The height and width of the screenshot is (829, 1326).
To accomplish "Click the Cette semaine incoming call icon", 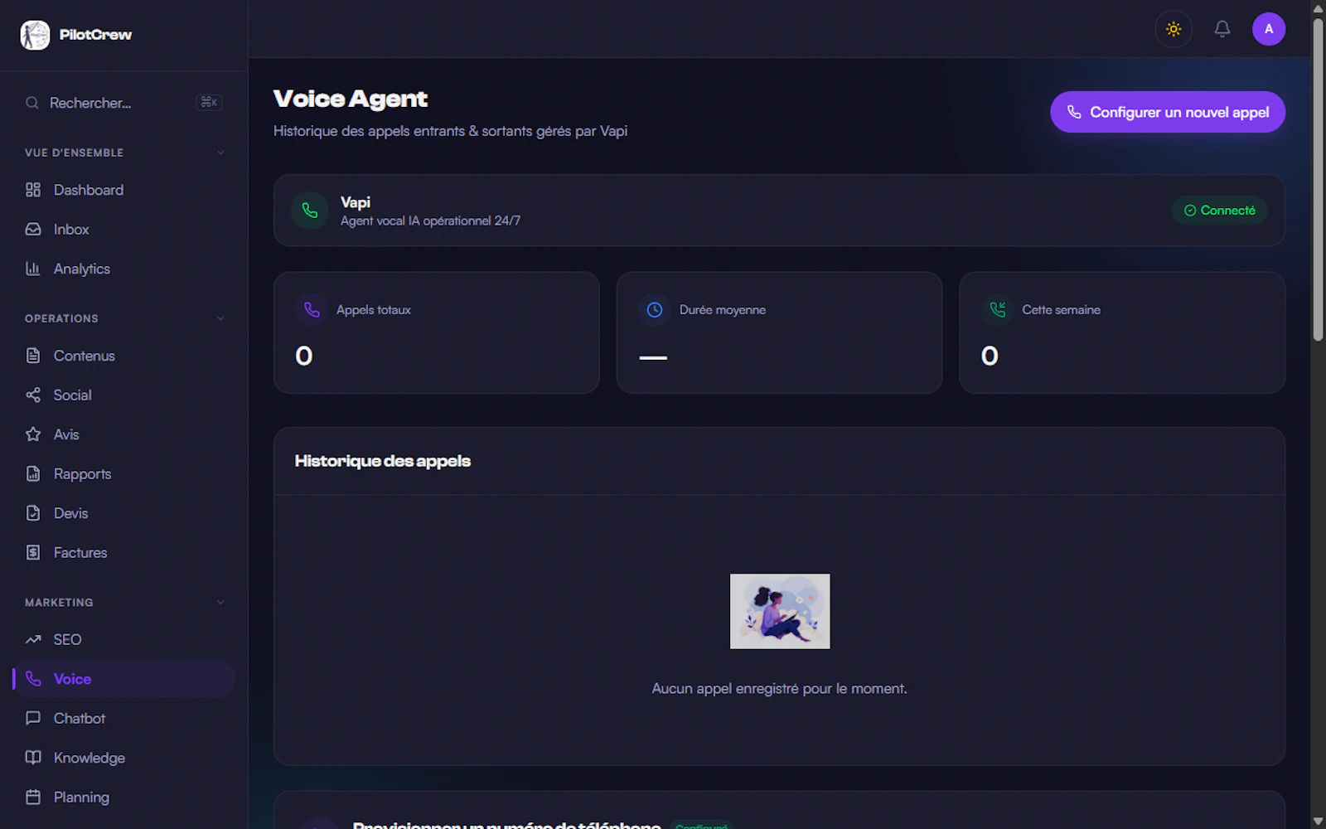I will [x=998, y=310].
